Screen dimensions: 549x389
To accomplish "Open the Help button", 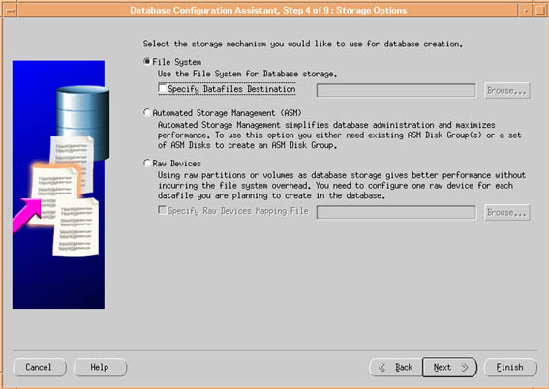I will click(100, 368).
